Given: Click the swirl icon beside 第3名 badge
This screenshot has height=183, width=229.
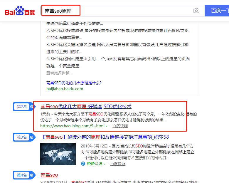Looking at the screenshot, I should coord(32,137).
